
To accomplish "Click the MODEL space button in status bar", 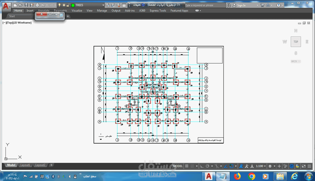I will tap(178, 166).
